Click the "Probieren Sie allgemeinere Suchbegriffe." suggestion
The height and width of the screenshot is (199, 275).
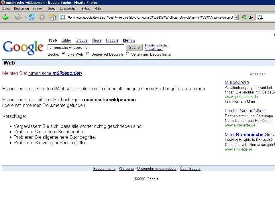[x=55, y=137]
